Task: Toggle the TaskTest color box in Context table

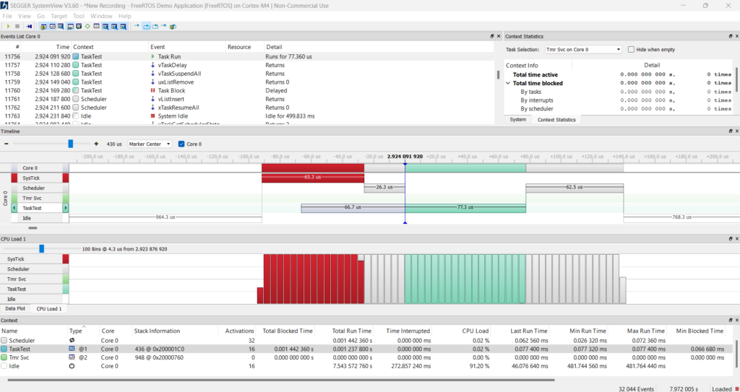Action: (4, 349)
